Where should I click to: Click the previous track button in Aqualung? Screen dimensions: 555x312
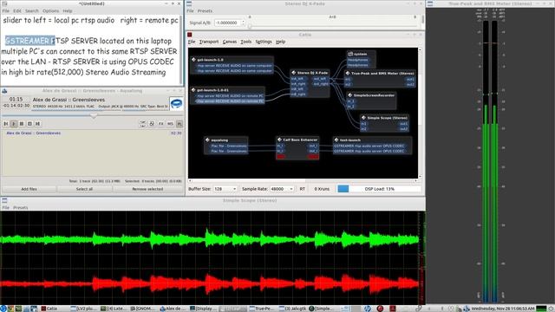6,123
